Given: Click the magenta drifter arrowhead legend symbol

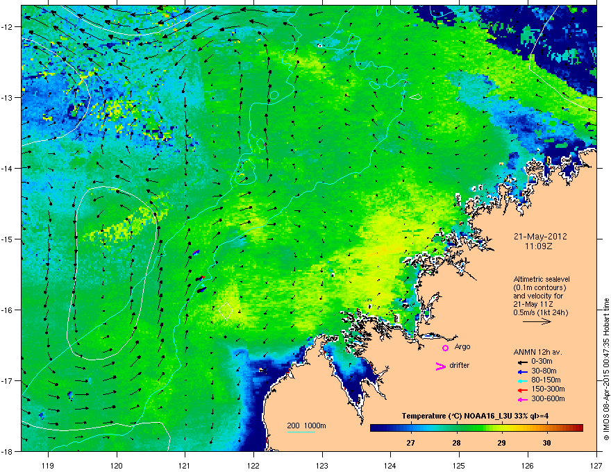Looking at the screenshot, I should 441,366.
